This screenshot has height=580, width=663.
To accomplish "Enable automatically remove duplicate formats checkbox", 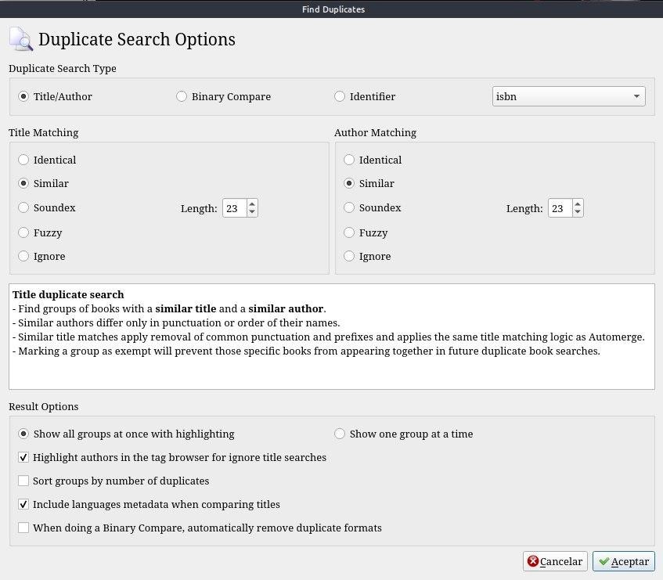I will pyautogui.click(x=200, y=528).
